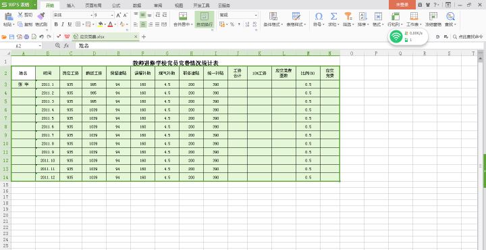
Task: Toggle italic formatting
Action: 63,24
